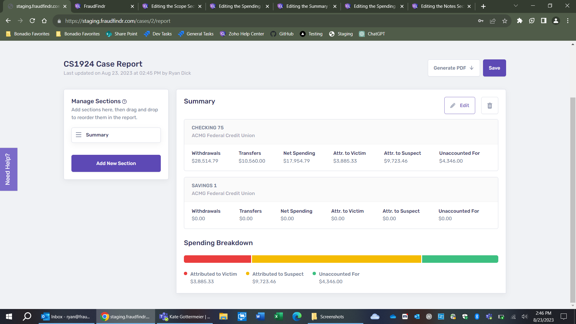576x324 pixels.
Task: Delete the Summary section with trash icon
Action: pos(490,106)
